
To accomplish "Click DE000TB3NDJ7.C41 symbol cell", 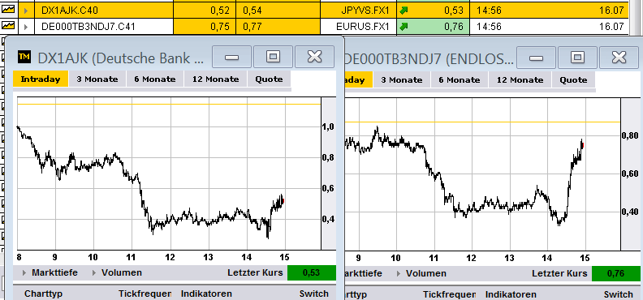I will 104,27.
